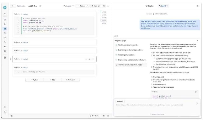The height and width of the screenshot is (121, 203).
Task: Grab the drag handle left of cell12
Action: [x=10, y=59]
